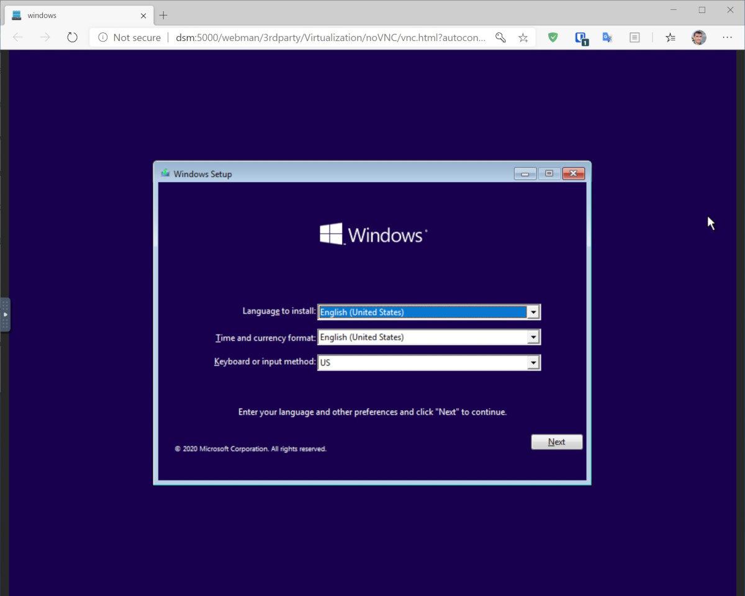Open the user profile avatar
Screen dimensions: 745x596
point(698,37)
